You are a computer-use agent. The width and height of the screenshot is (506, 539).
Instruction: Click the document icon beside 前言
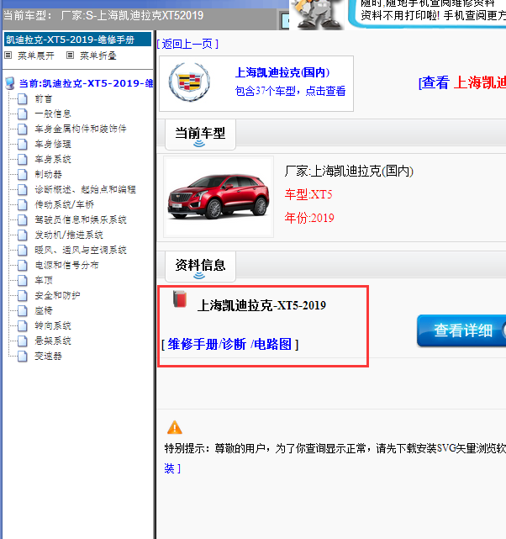click(x=23, y=99)
